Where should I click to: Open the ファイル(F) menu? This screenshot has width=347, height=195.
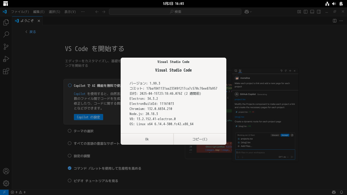(20, 12)
